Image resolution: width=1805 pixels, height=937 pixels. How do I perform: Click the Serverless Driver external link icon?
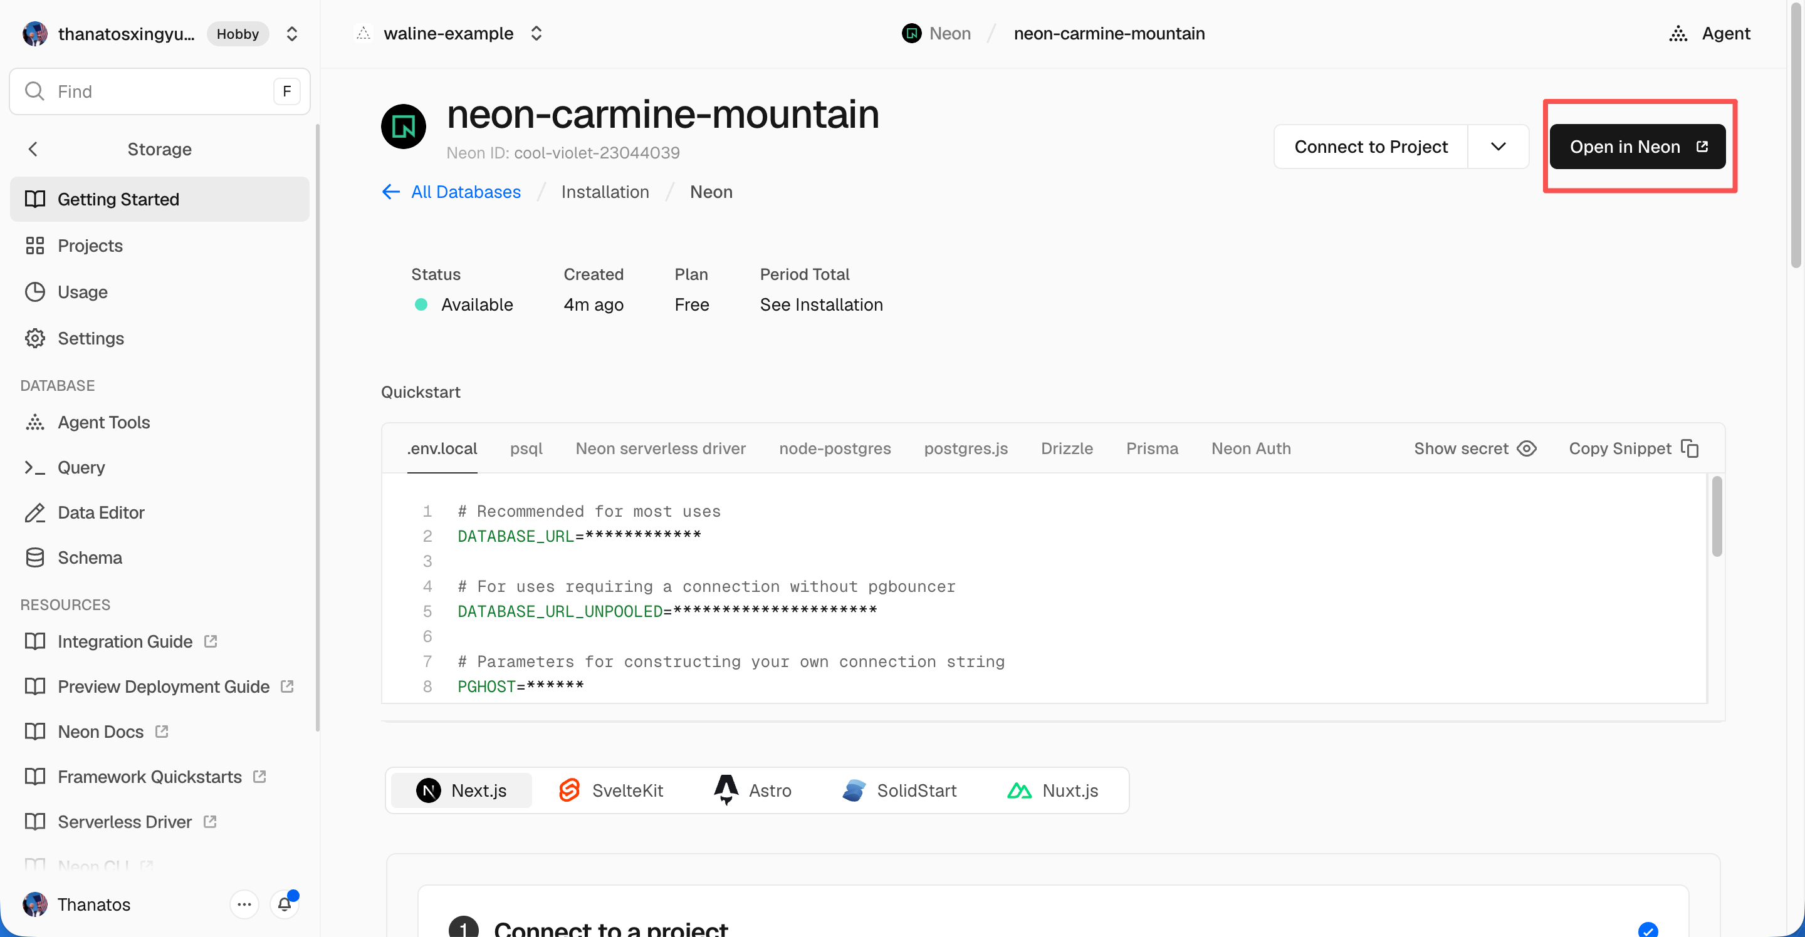point(210,822)
